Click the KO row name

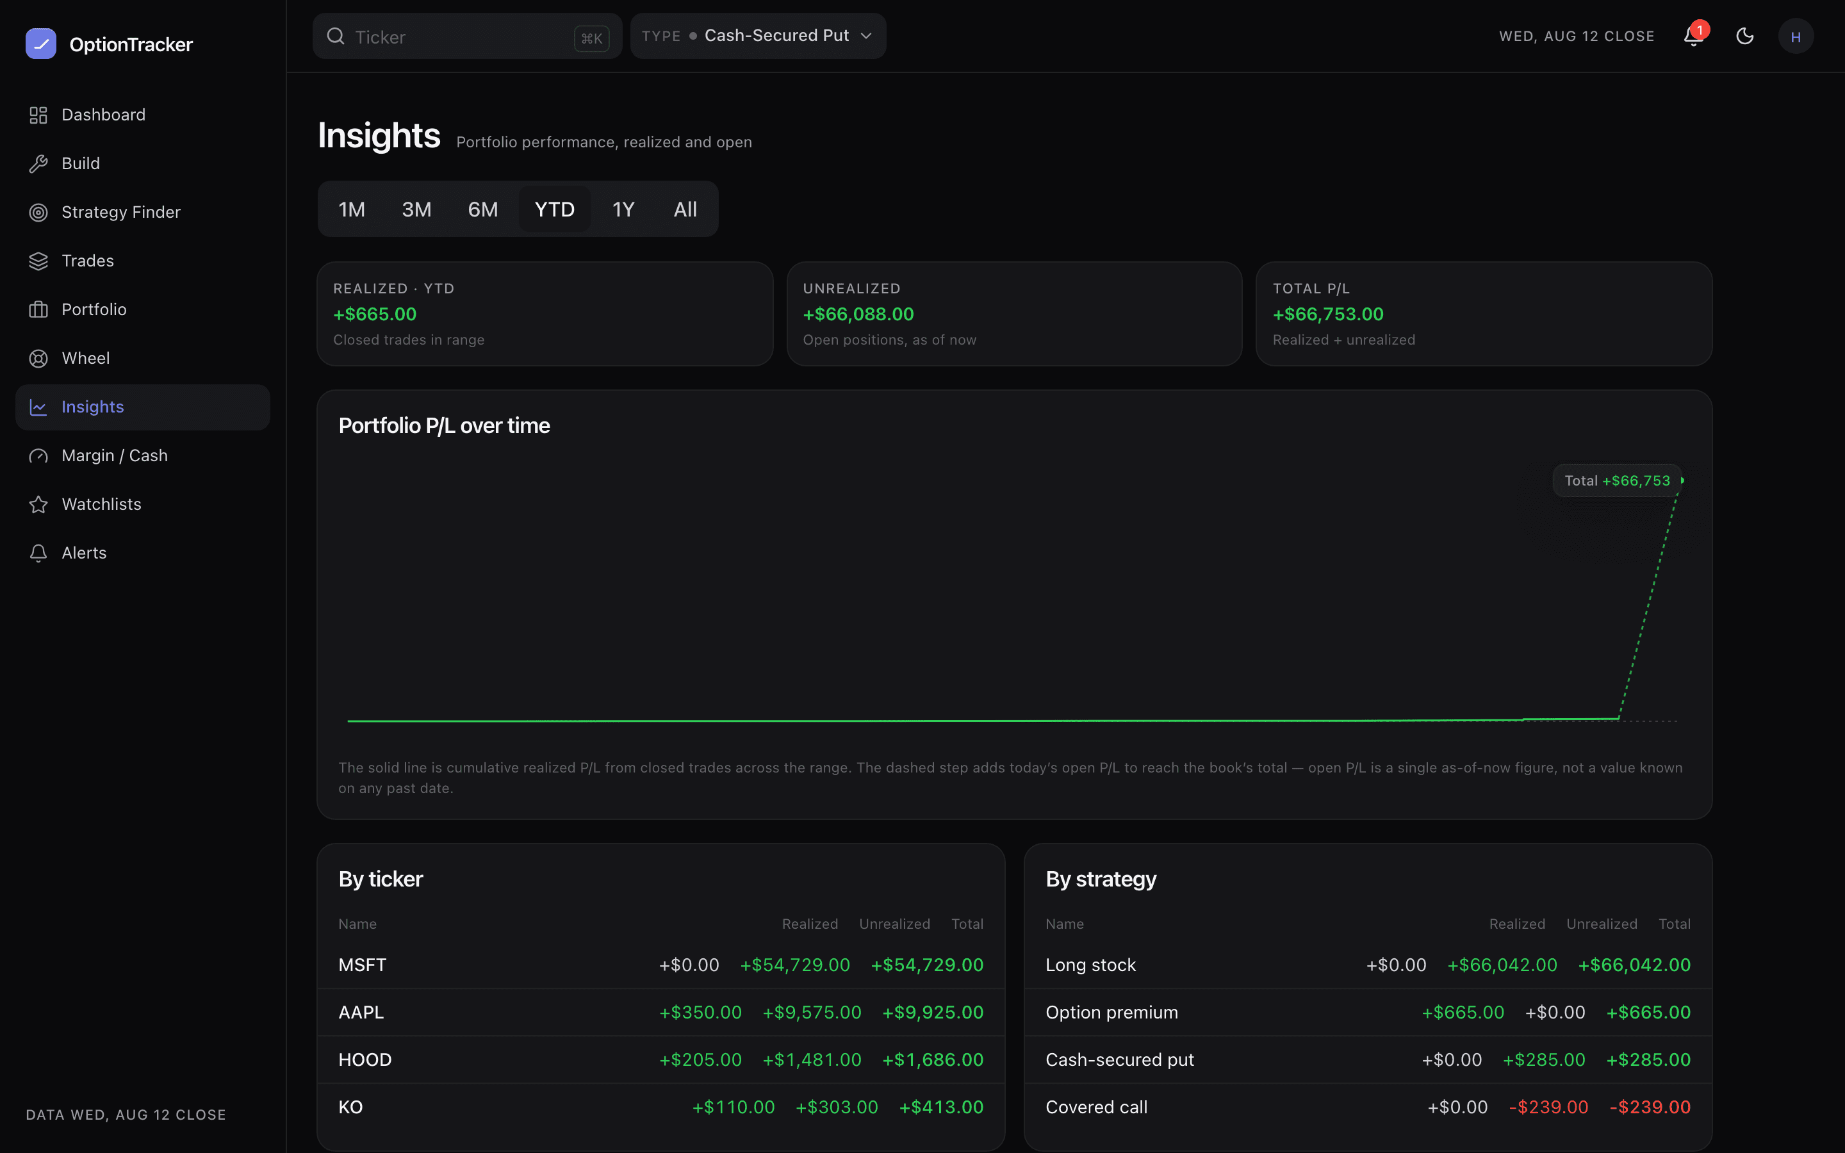point(350,1108)
